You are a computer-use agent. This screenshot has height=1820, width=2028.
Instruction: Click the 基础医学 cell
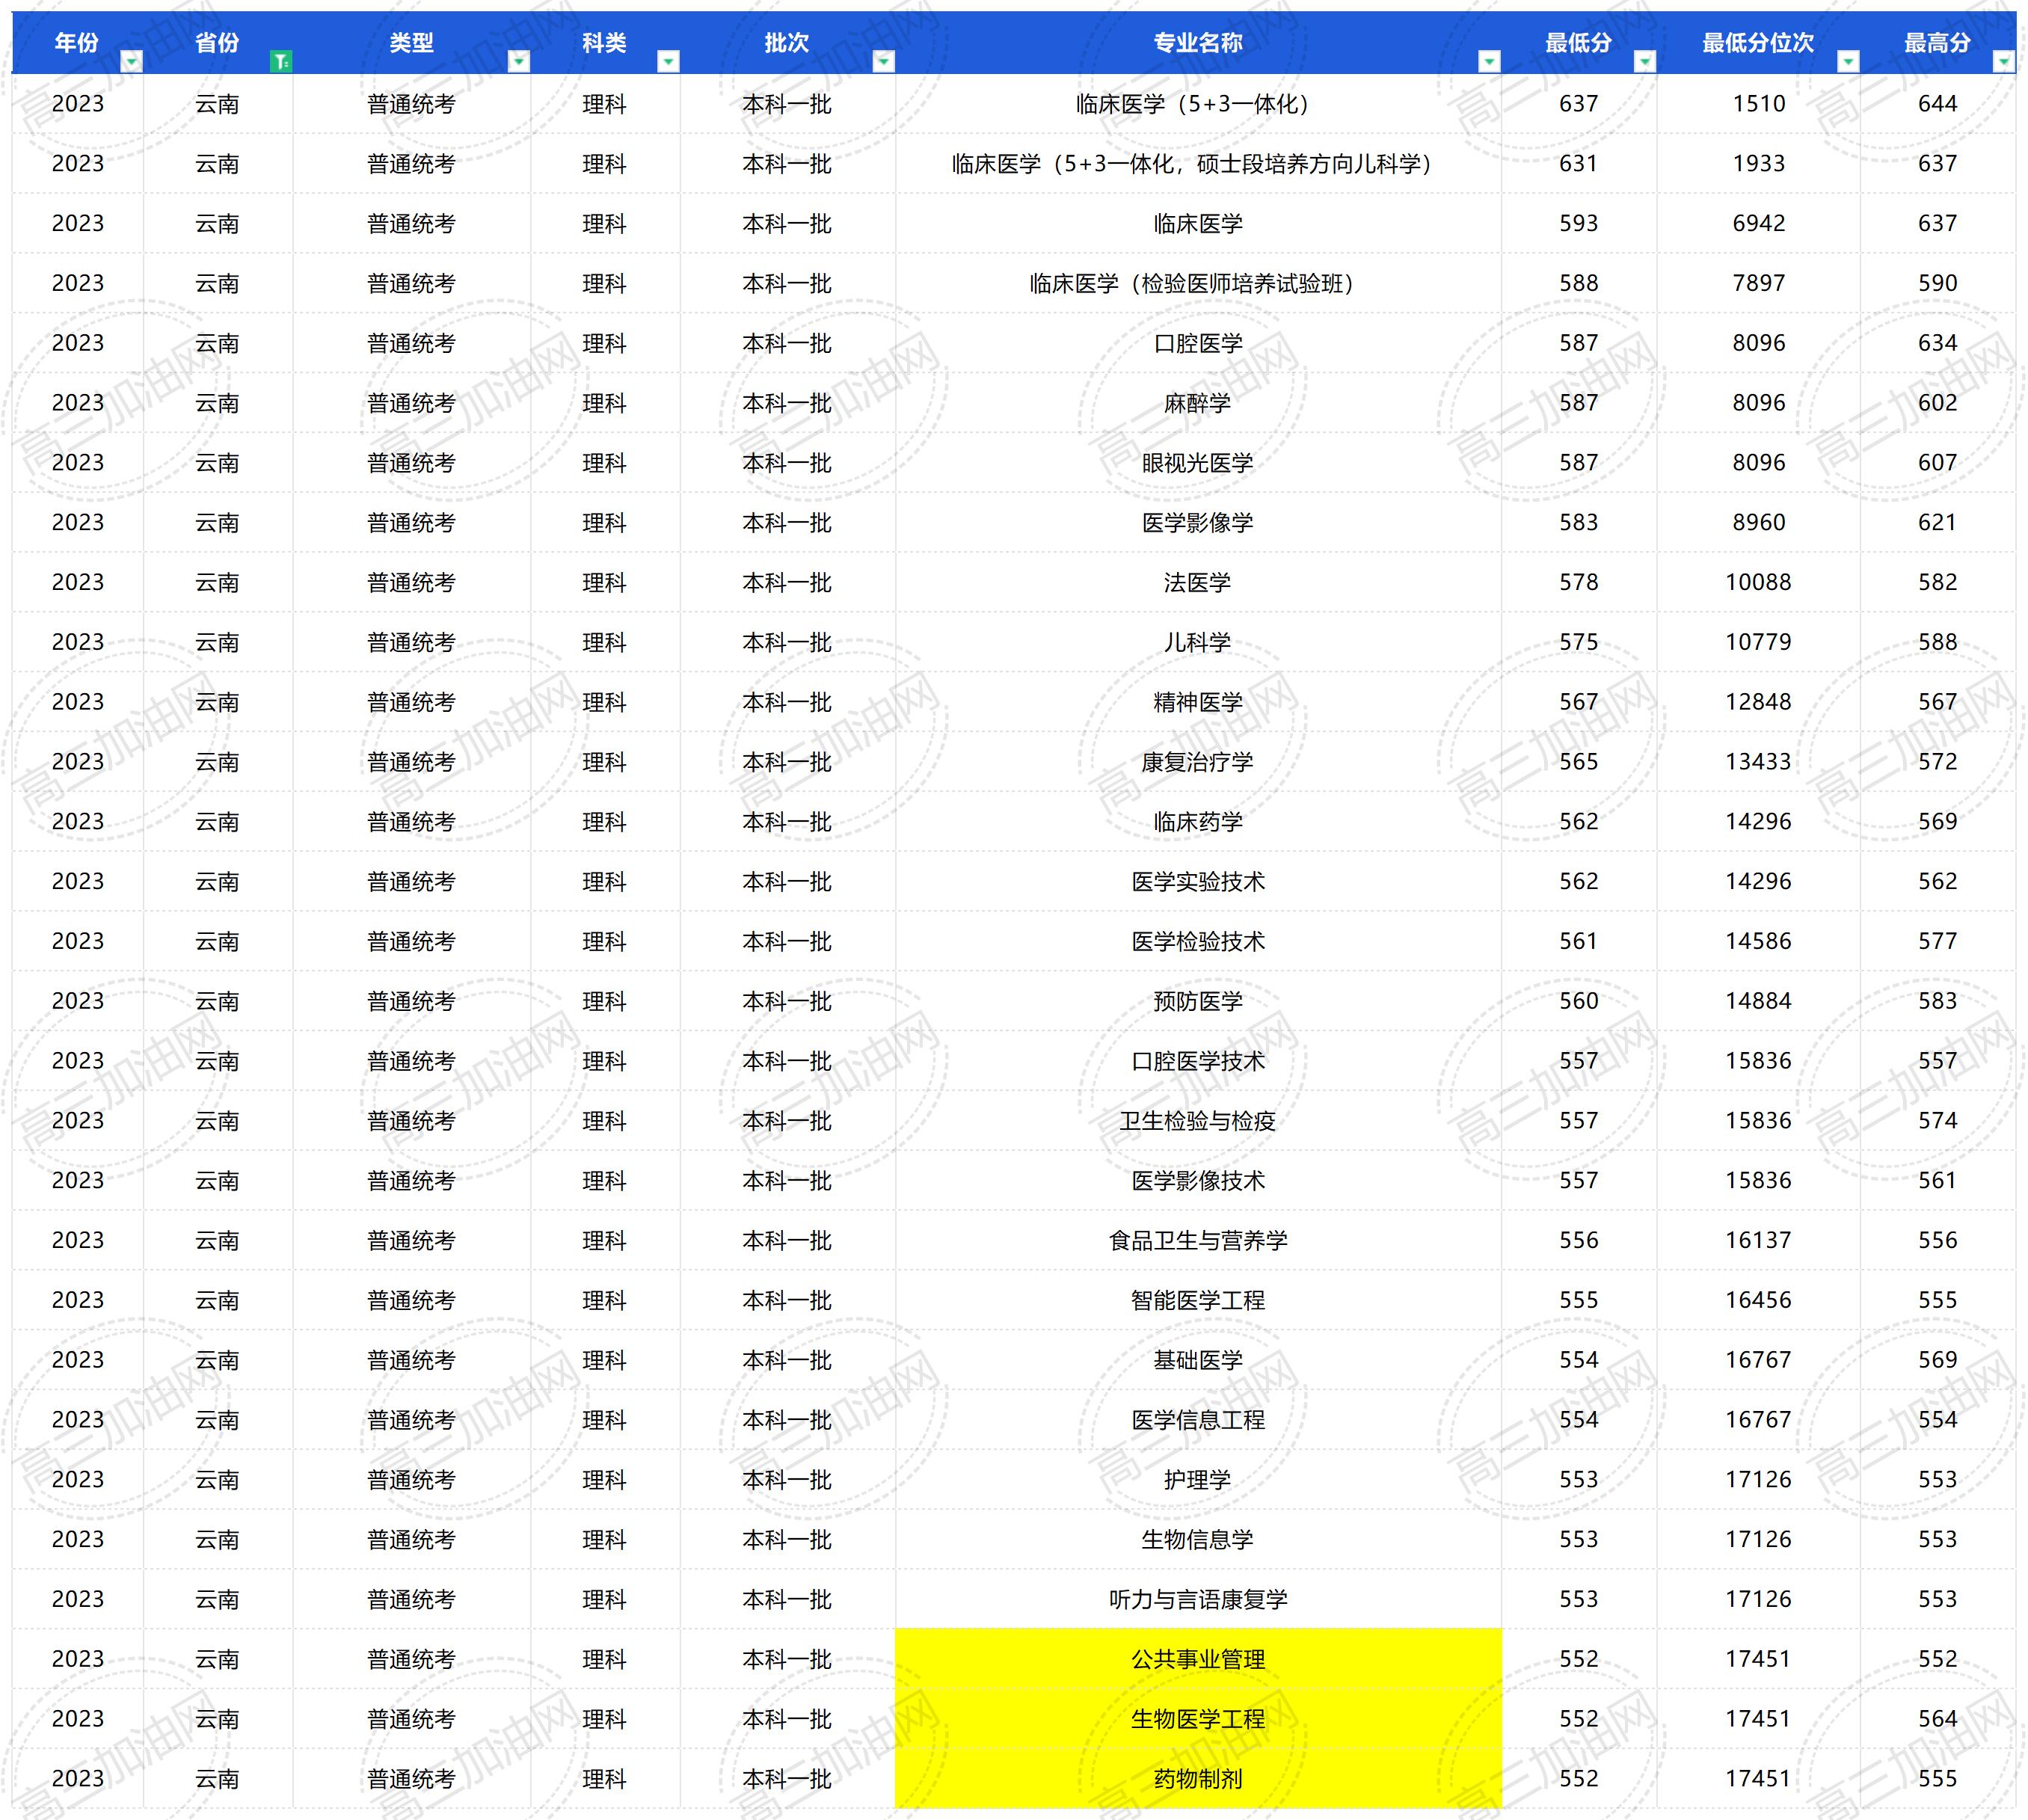(1198, 1360)
